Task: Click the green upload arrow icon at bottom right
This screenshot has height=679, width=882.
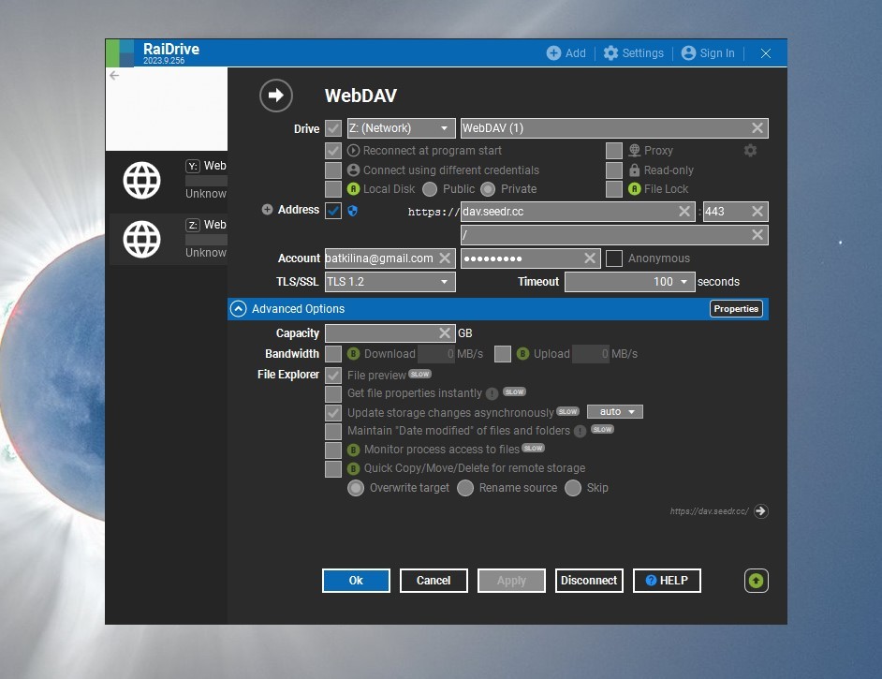Action: pos(757,581)
